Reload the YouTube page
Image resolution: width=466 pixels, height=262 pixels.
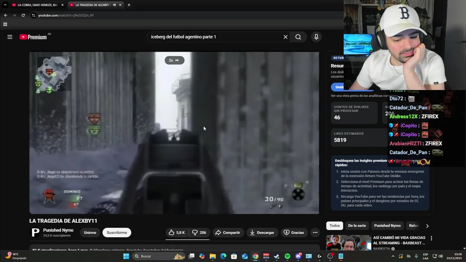point(23,15)
